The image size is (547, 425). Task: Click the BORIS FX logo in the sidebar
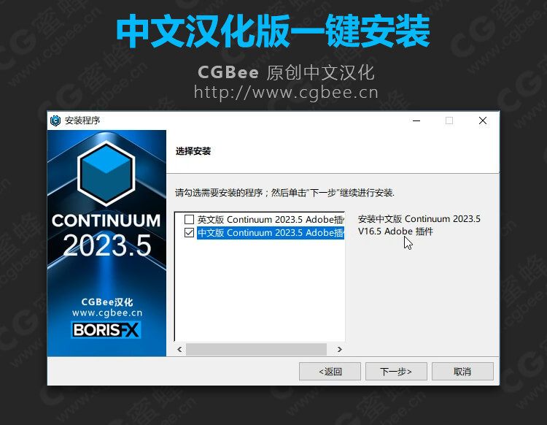(x=106, y=329)
